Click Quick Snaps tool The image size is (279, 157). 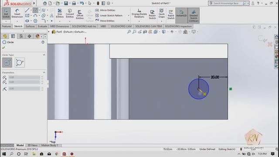point(162,13)
